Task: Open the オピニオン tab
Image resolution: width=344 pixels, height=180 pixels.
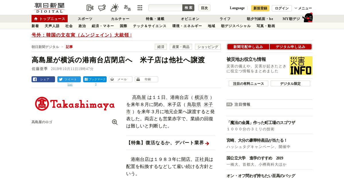Action: click(x=190, y=19)
